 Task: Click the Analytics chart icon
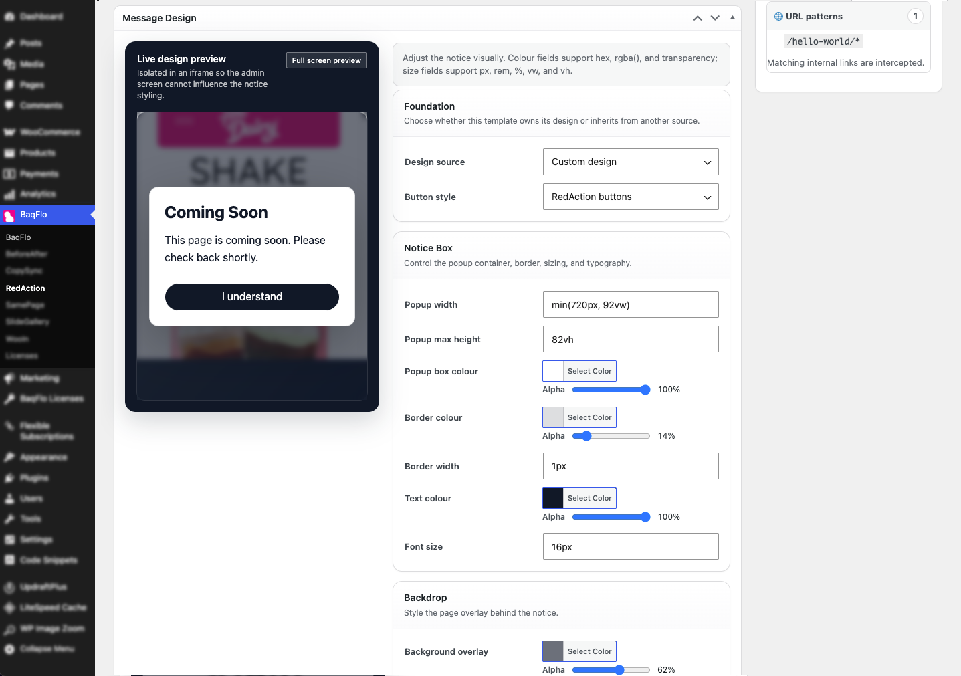[x=9, y=194]
